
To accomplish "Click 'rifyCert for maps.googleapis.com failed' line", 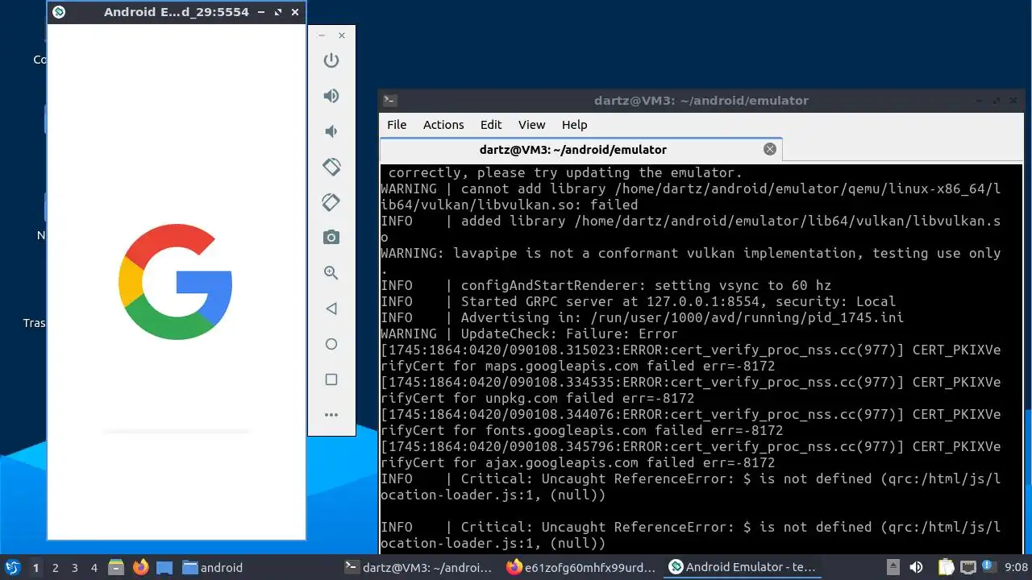I will pos(577,366).
